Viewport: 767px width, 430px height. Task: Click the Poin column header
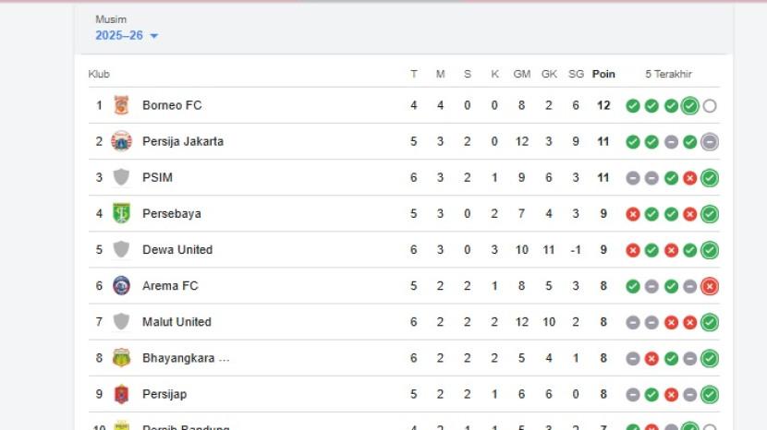603,74
